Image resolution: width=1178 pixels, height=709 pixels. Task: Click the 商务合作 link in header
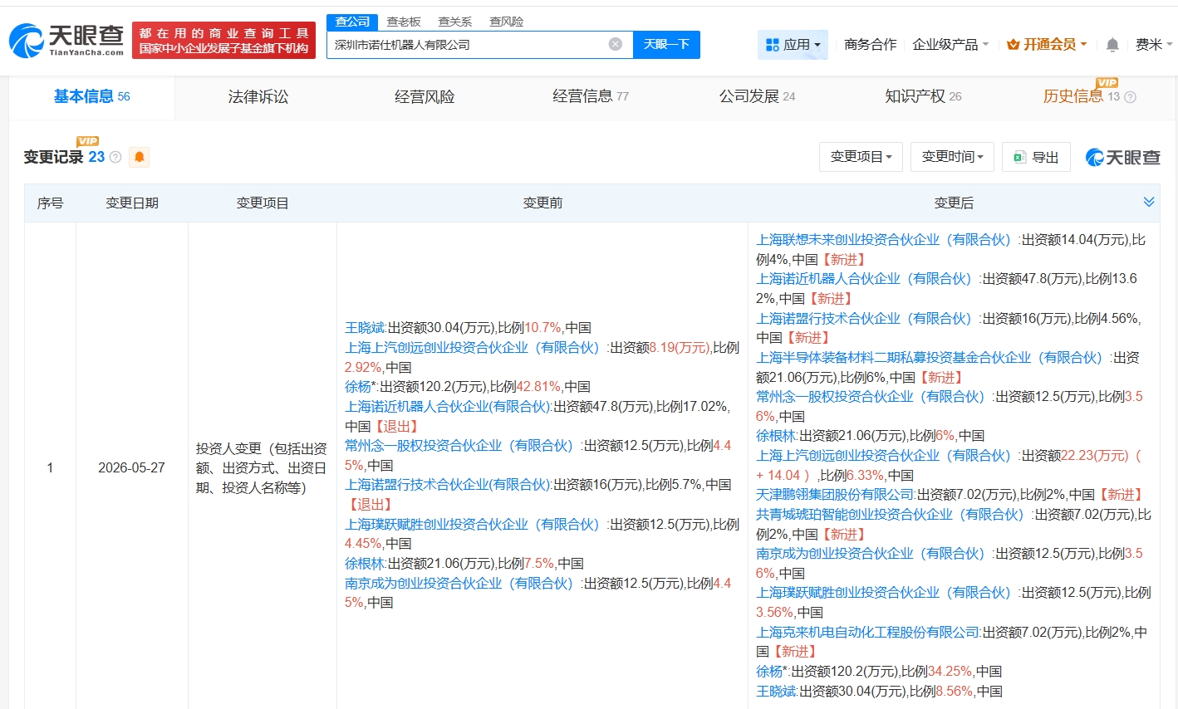click(870, 45)
